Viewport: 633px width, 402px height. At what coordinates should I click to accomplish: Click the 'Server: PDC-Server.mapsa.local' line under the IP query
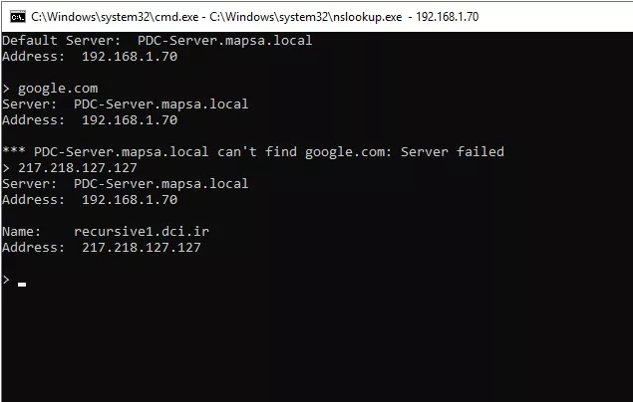click(x=126, y=184)
